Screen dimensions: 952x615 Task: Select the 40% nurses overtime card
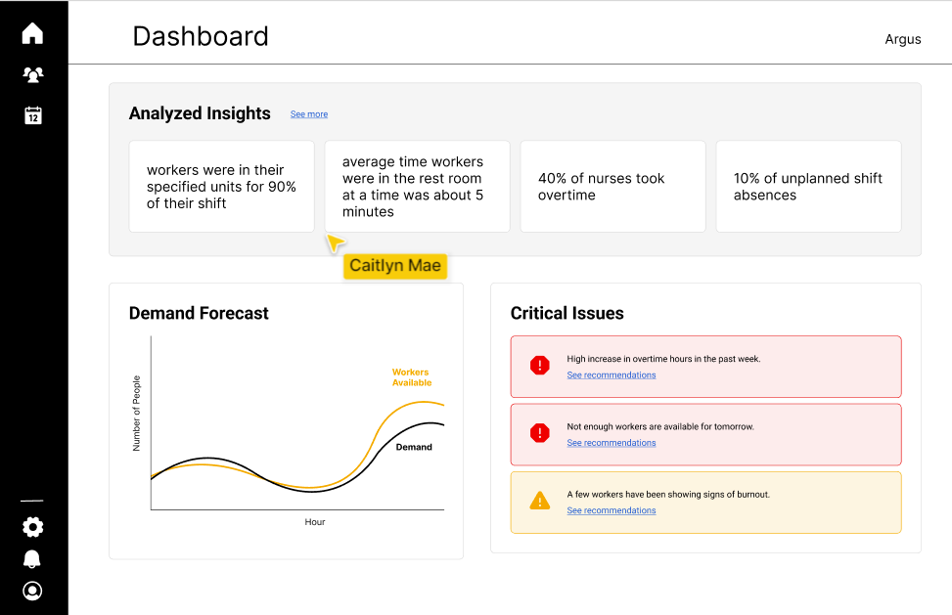[612, 187]
